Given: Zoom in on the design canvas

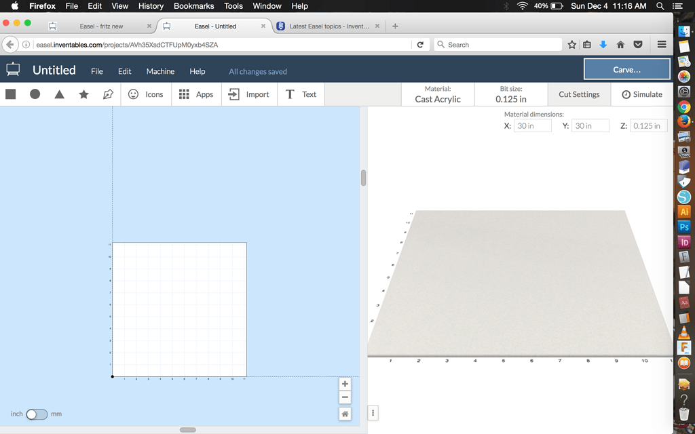Looking at the screenshot, I should tap(345, 383).
